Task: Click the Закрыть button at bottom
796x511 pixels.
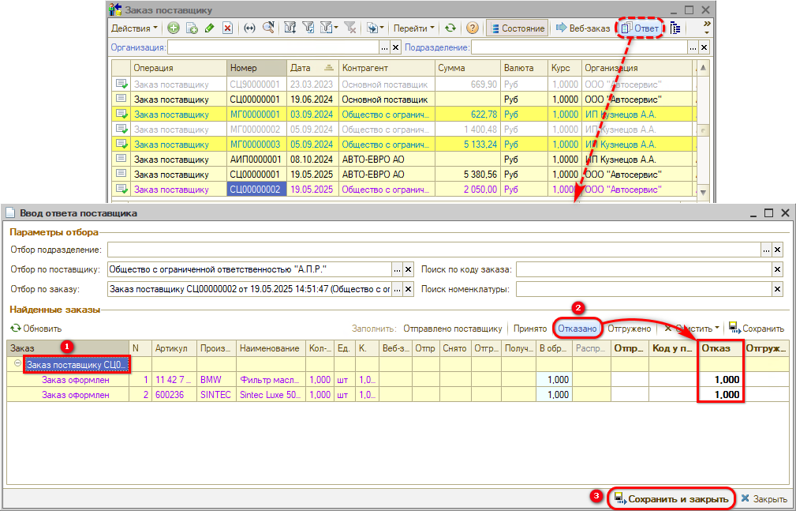Action: point(764,498)
